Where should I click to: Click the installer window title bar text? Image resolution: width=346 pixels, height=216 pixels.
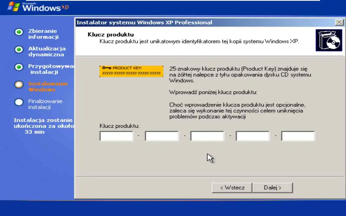coord(144,22)
